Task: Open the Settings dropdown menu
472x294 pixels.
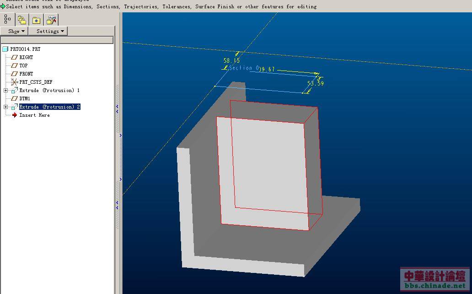Action: pos(48,31)
